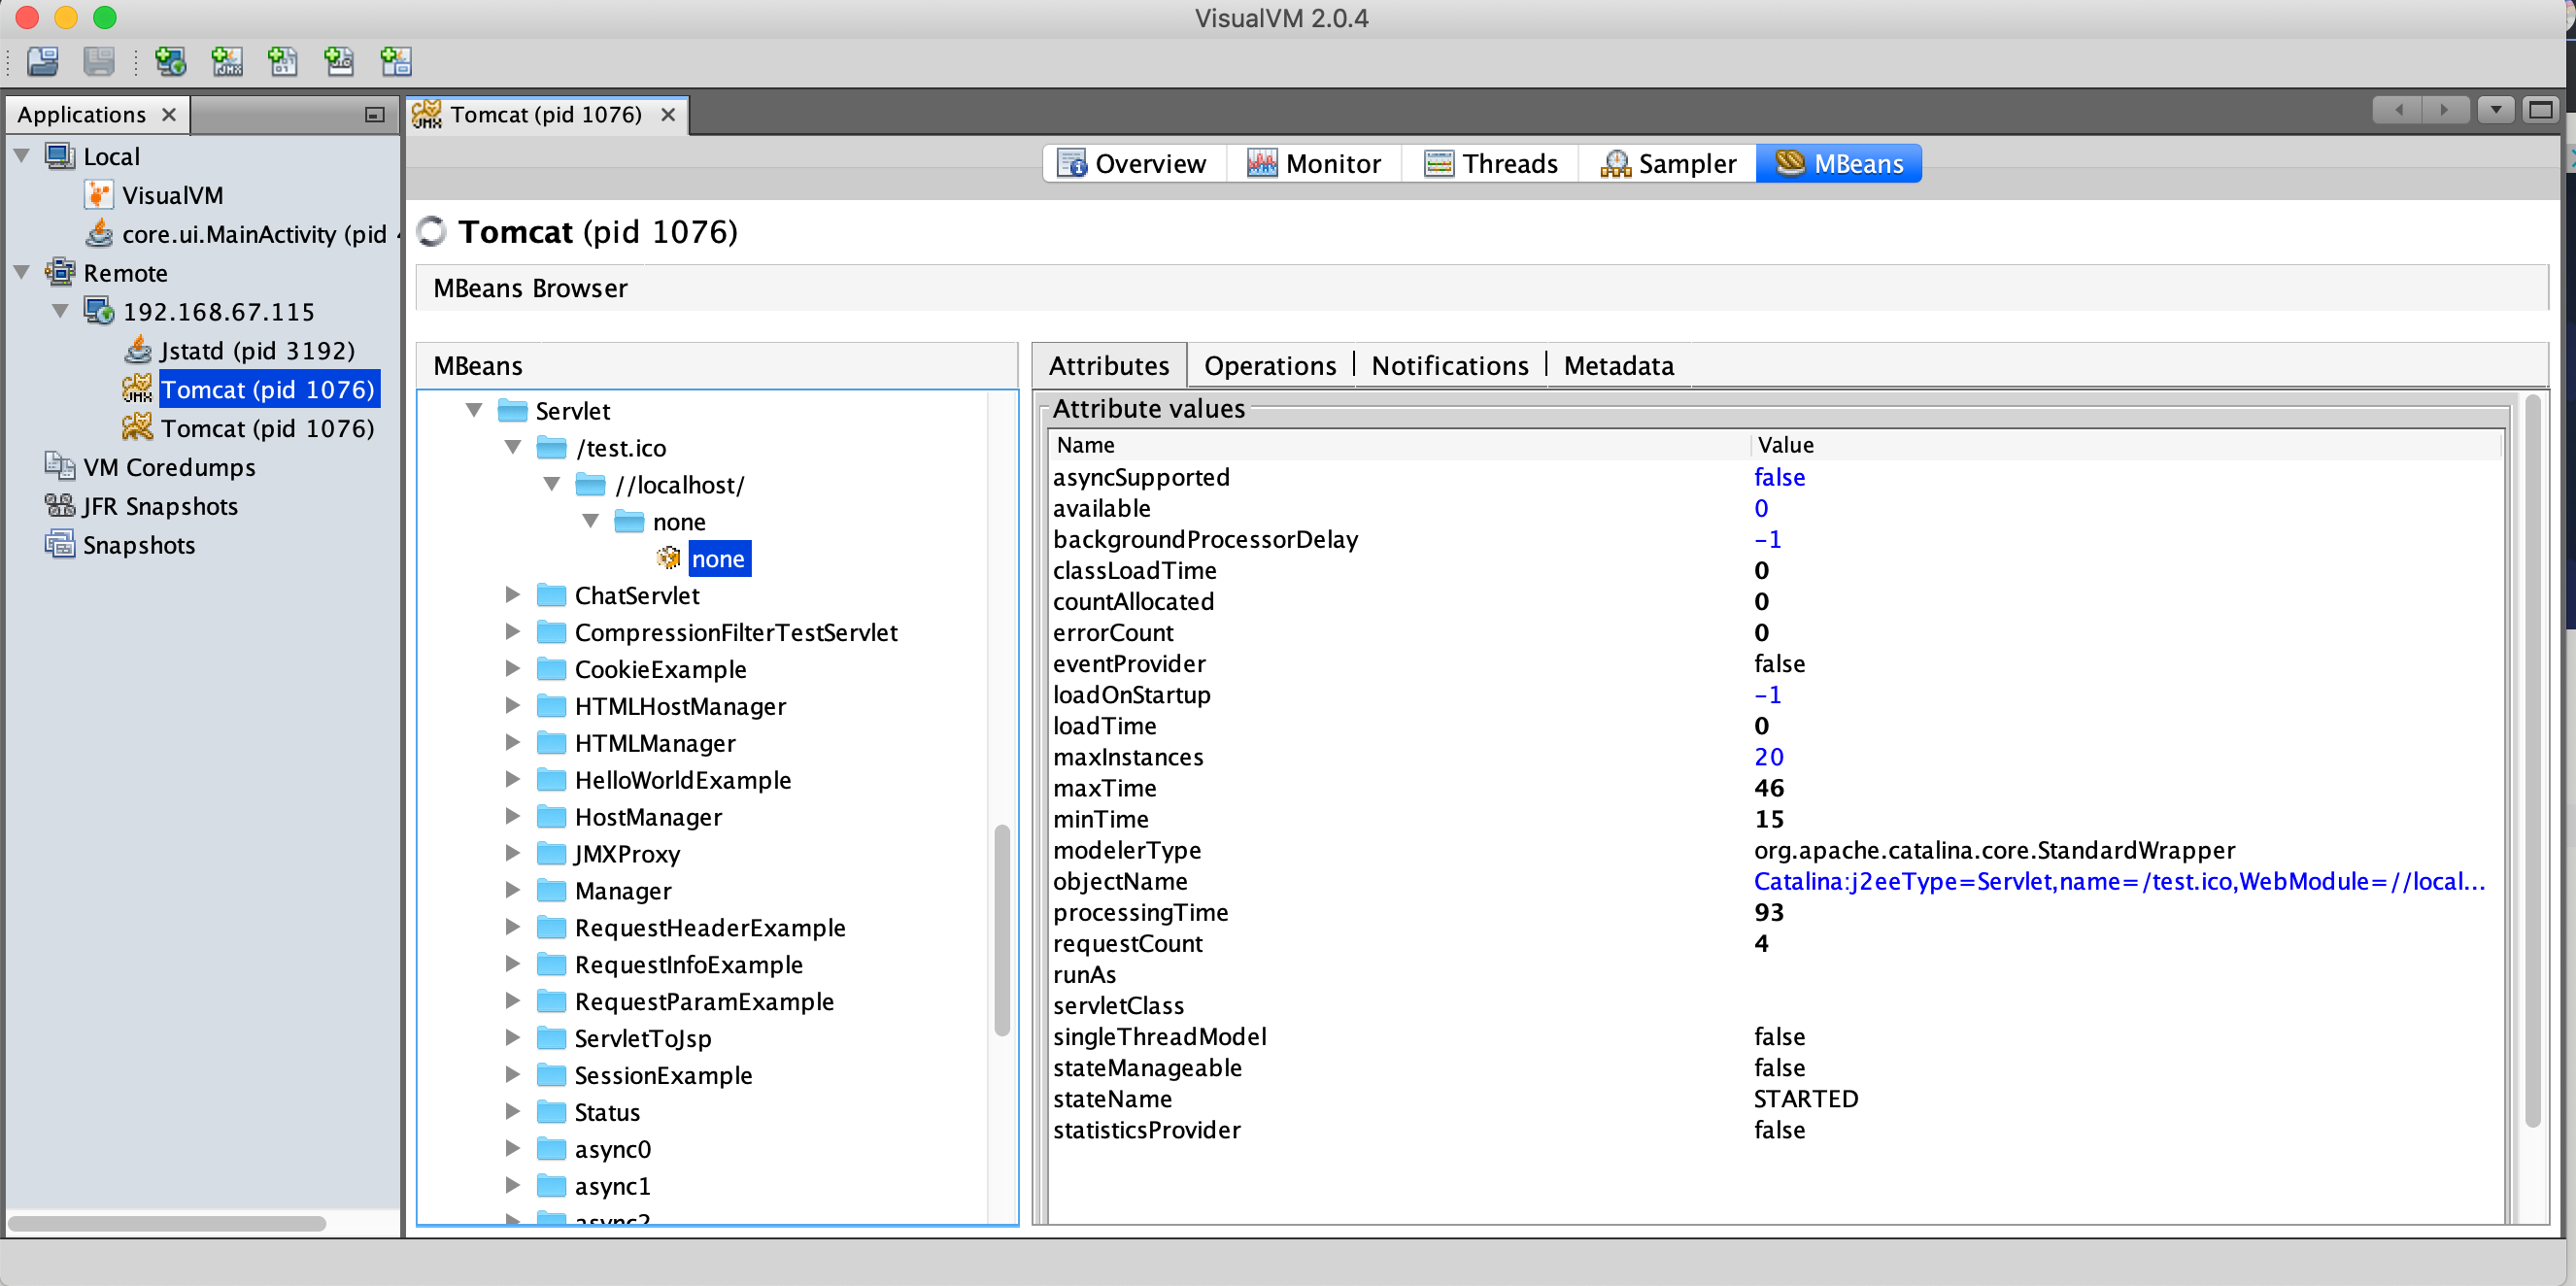Screen dimensions: 2576x1286
Task: Select the CookieExample tree item
Action: click(x=660, y=669)
